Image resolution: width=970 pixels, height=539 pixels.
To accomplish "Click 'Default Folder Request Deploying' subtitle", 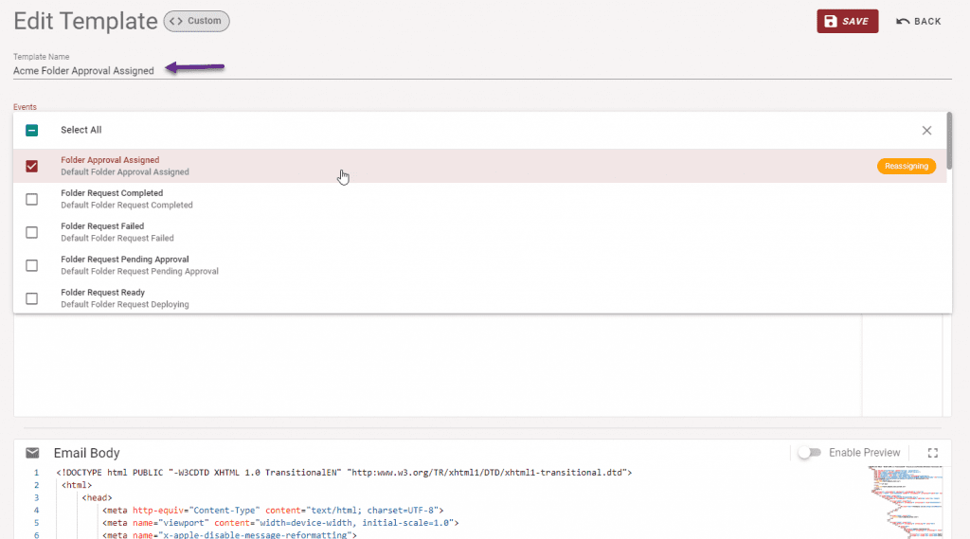I will coord(125,304).
